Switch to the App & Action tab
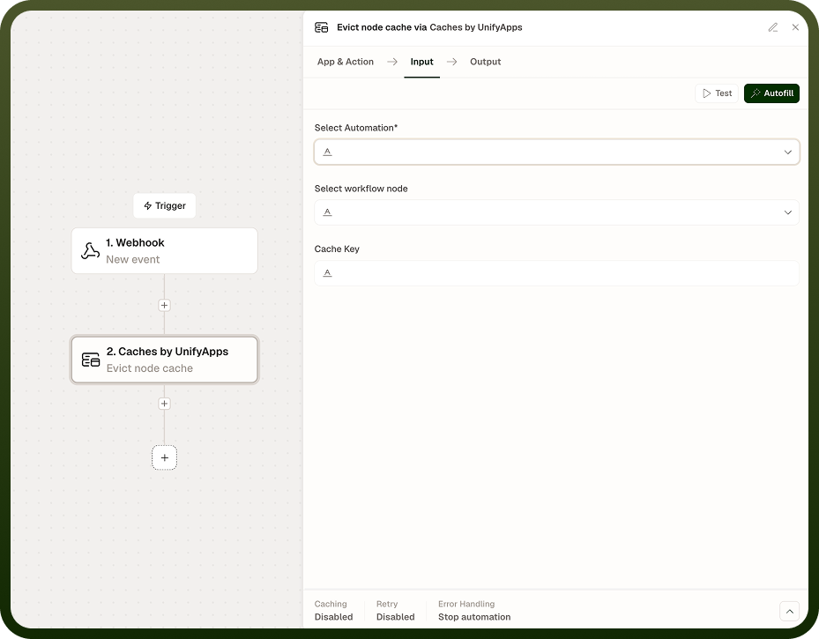 point(346,62)
